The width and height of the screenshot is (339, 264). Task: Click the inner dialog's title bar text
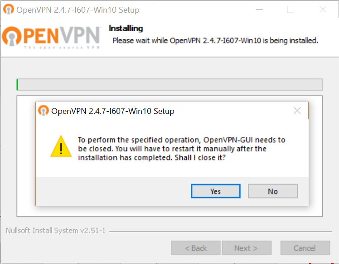click(113, 111)
